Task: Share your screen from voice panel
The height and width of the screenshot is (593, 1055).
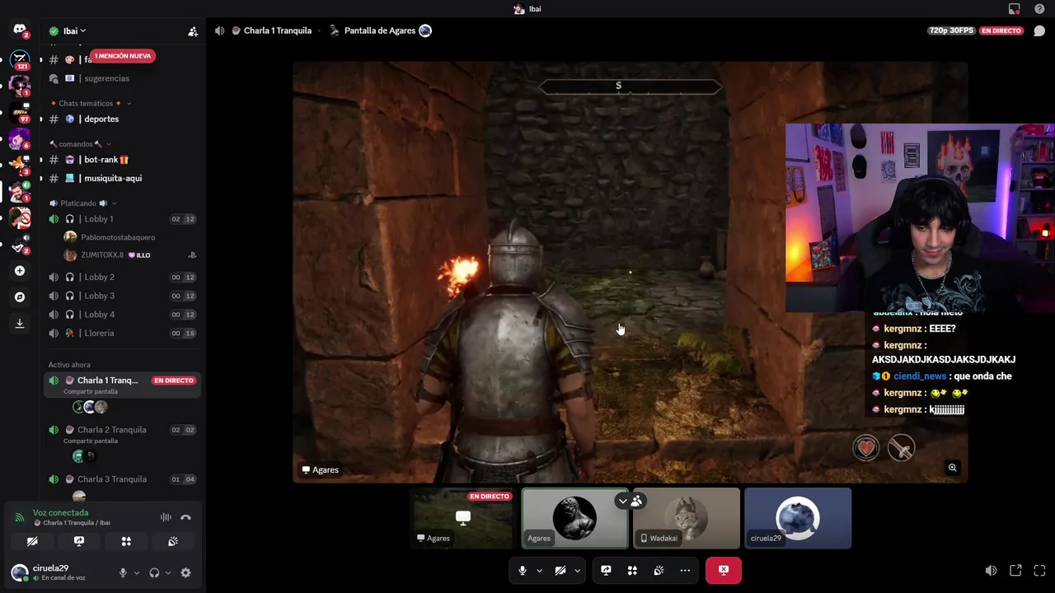Action: click(x=79, y=541)
